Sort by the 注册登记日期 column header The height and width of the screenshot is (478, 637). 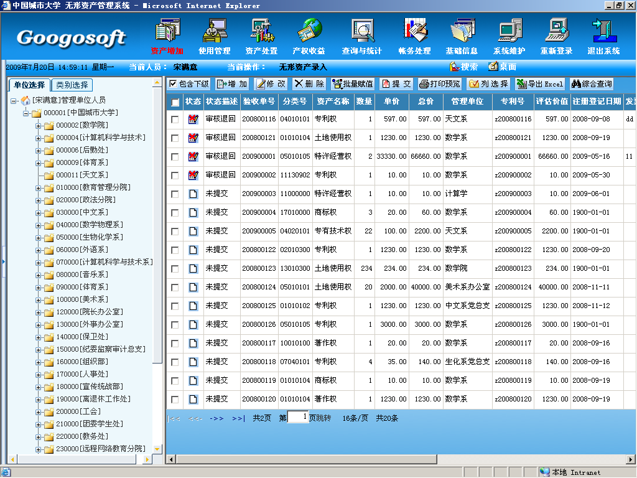pos(597,101)
